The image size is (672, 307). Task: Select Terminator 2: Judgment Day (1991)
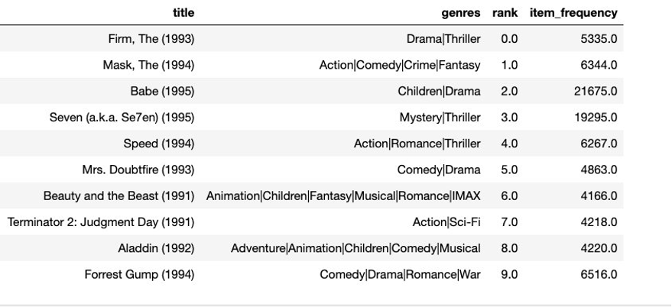click(x=101, y=222)
